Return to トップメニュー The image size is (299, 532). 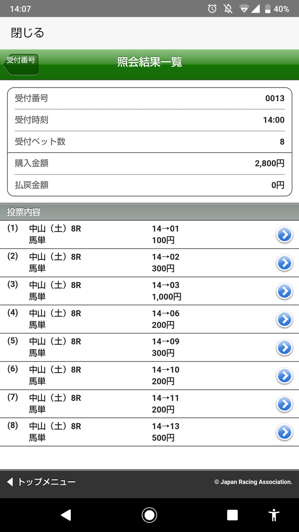[42, 482]
